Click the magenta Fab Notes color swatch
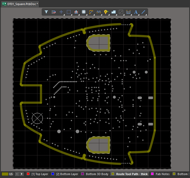 [152, 174]
